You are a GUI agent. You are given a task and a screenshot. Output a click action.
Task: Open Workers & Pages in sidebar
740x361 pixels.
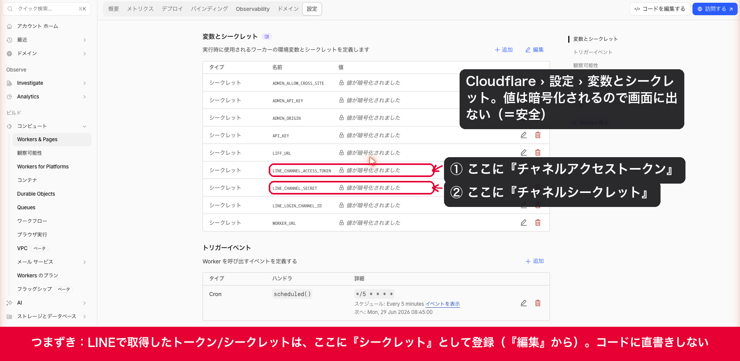point(52,139)
